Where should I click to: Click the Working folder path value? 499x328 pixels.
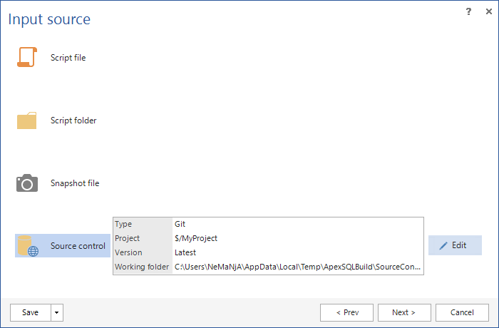pyautogui.click(x=297, y=267)
